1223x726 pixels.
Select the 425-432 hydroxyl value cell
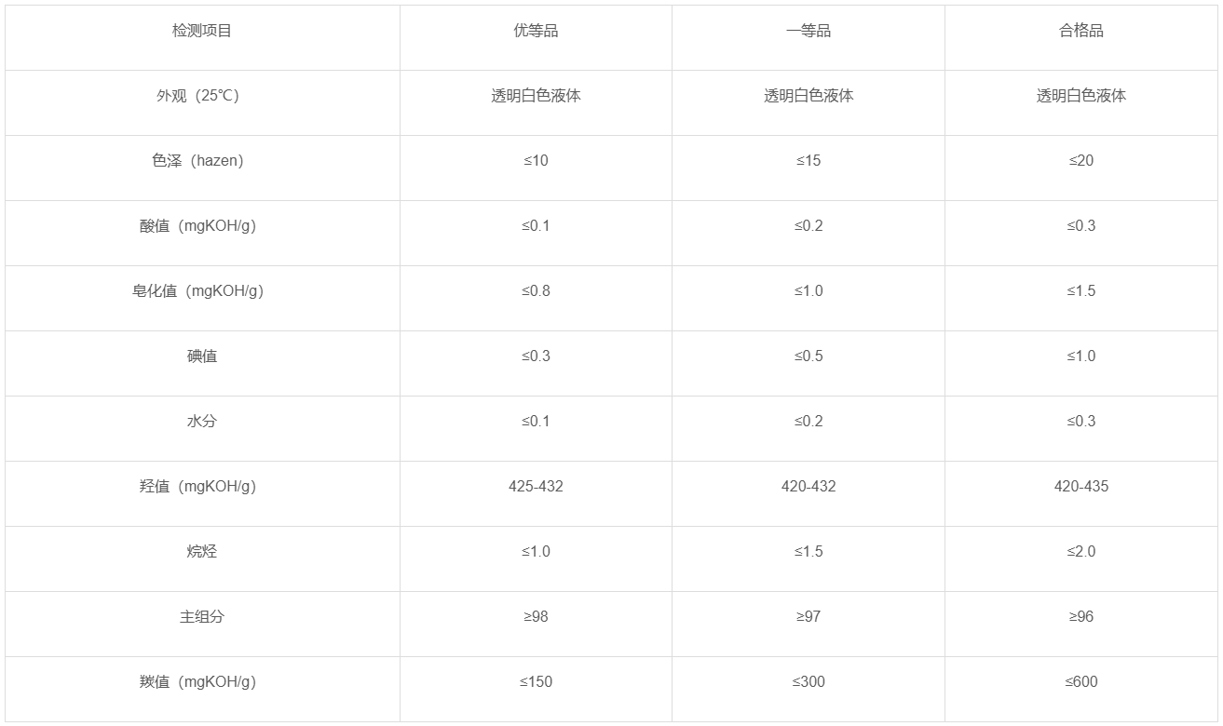pyautogui.click(x=536, y=487)
